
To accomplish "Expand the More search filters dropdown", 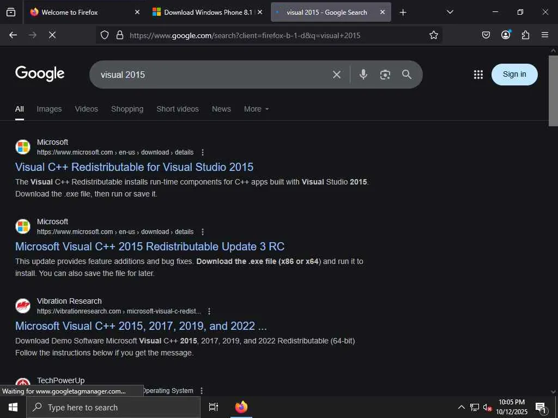I will tap(256, 109).
